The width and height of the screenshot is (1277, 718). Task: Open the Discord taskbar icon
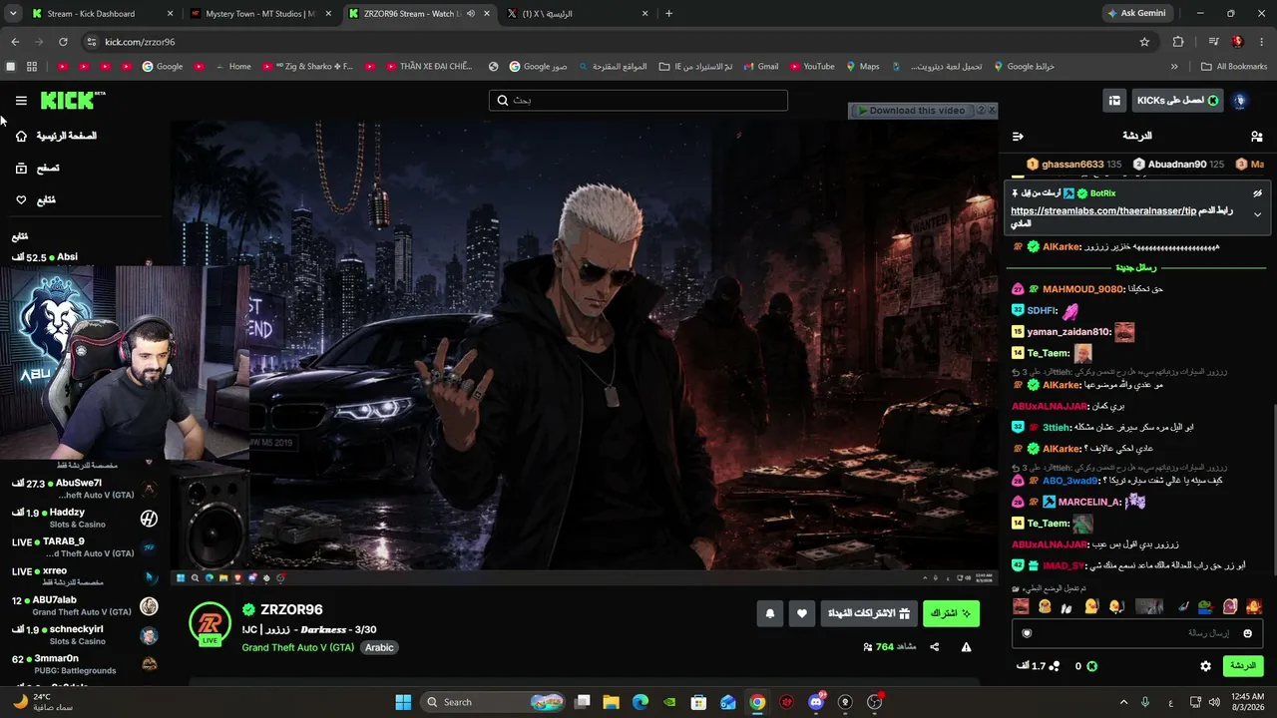tap(816, 702)
